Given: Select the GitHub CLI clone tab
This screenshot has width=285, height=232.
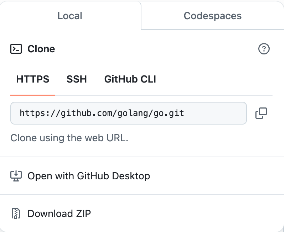Looking at the screenshot, I should point(130,79).
